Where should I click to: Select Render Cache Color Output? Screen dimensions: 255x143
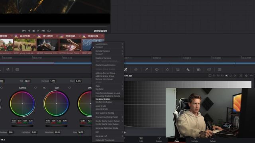point(108,124)
